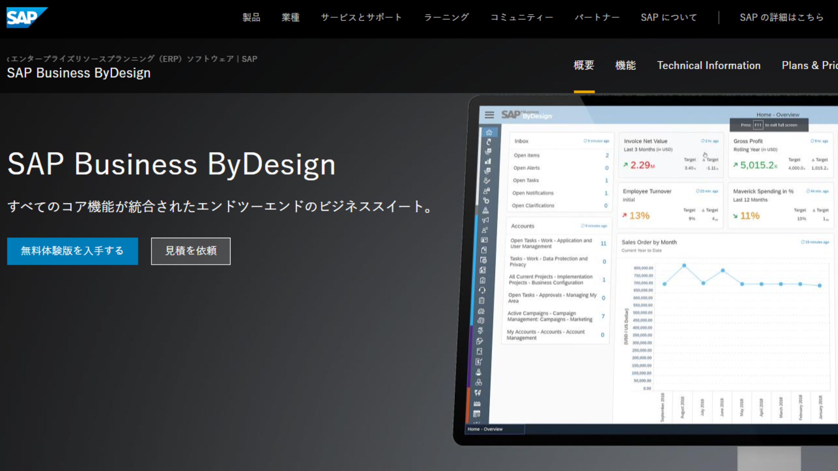Open Data Protection and Privacy tasks row
838x471 pixels.
pos(557,261)
